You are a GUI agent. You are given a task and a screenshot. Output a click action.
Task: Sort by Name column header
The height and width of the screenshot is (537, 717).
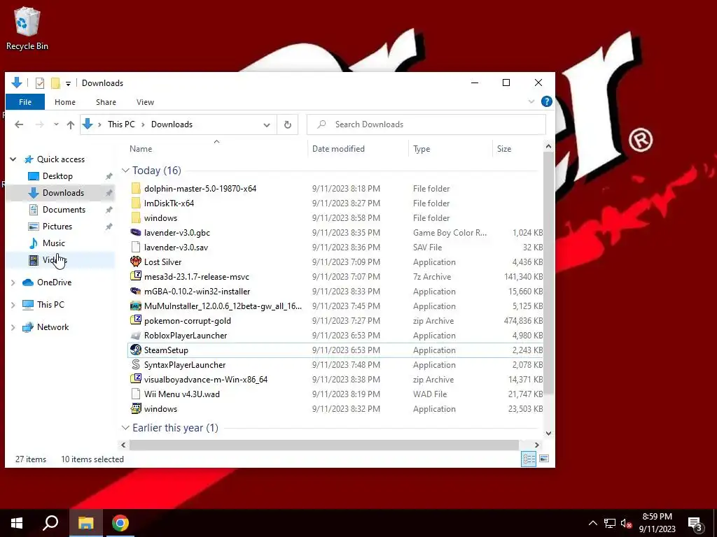[x=141, y=149]
